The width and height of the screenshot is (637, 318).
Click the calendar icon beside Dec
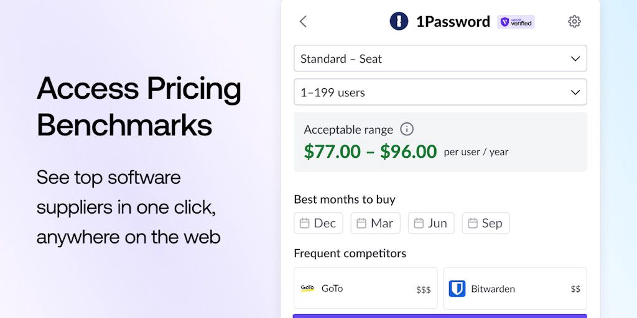pos(305,223)
